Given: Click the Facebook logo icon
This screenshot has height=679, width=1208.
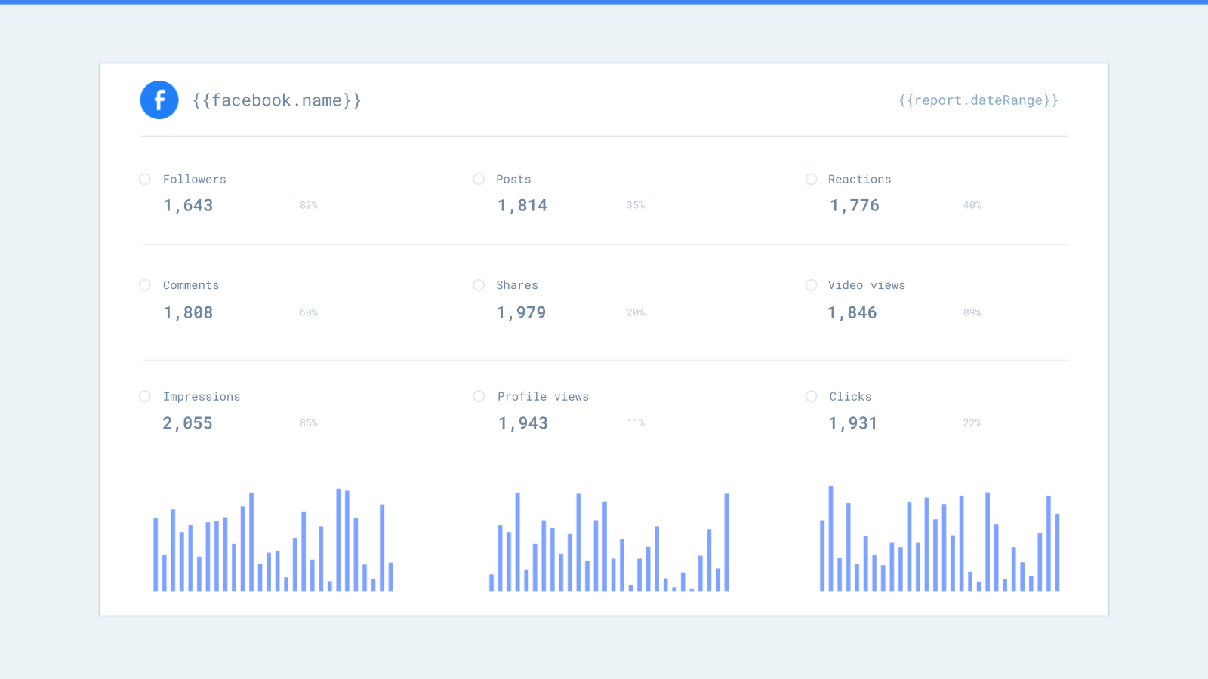Looking at the screenshot, I should point(159,100).
